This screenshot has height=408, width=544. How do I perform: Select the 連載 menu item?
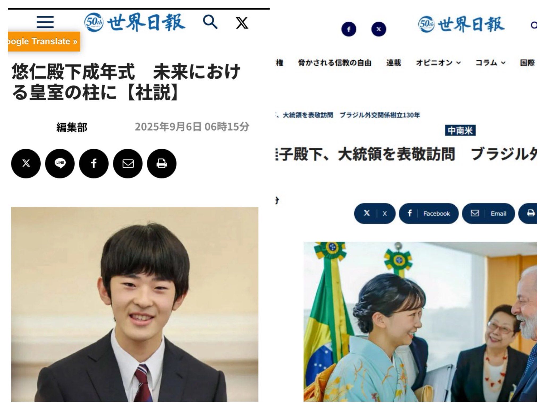[x=393, y=63]
